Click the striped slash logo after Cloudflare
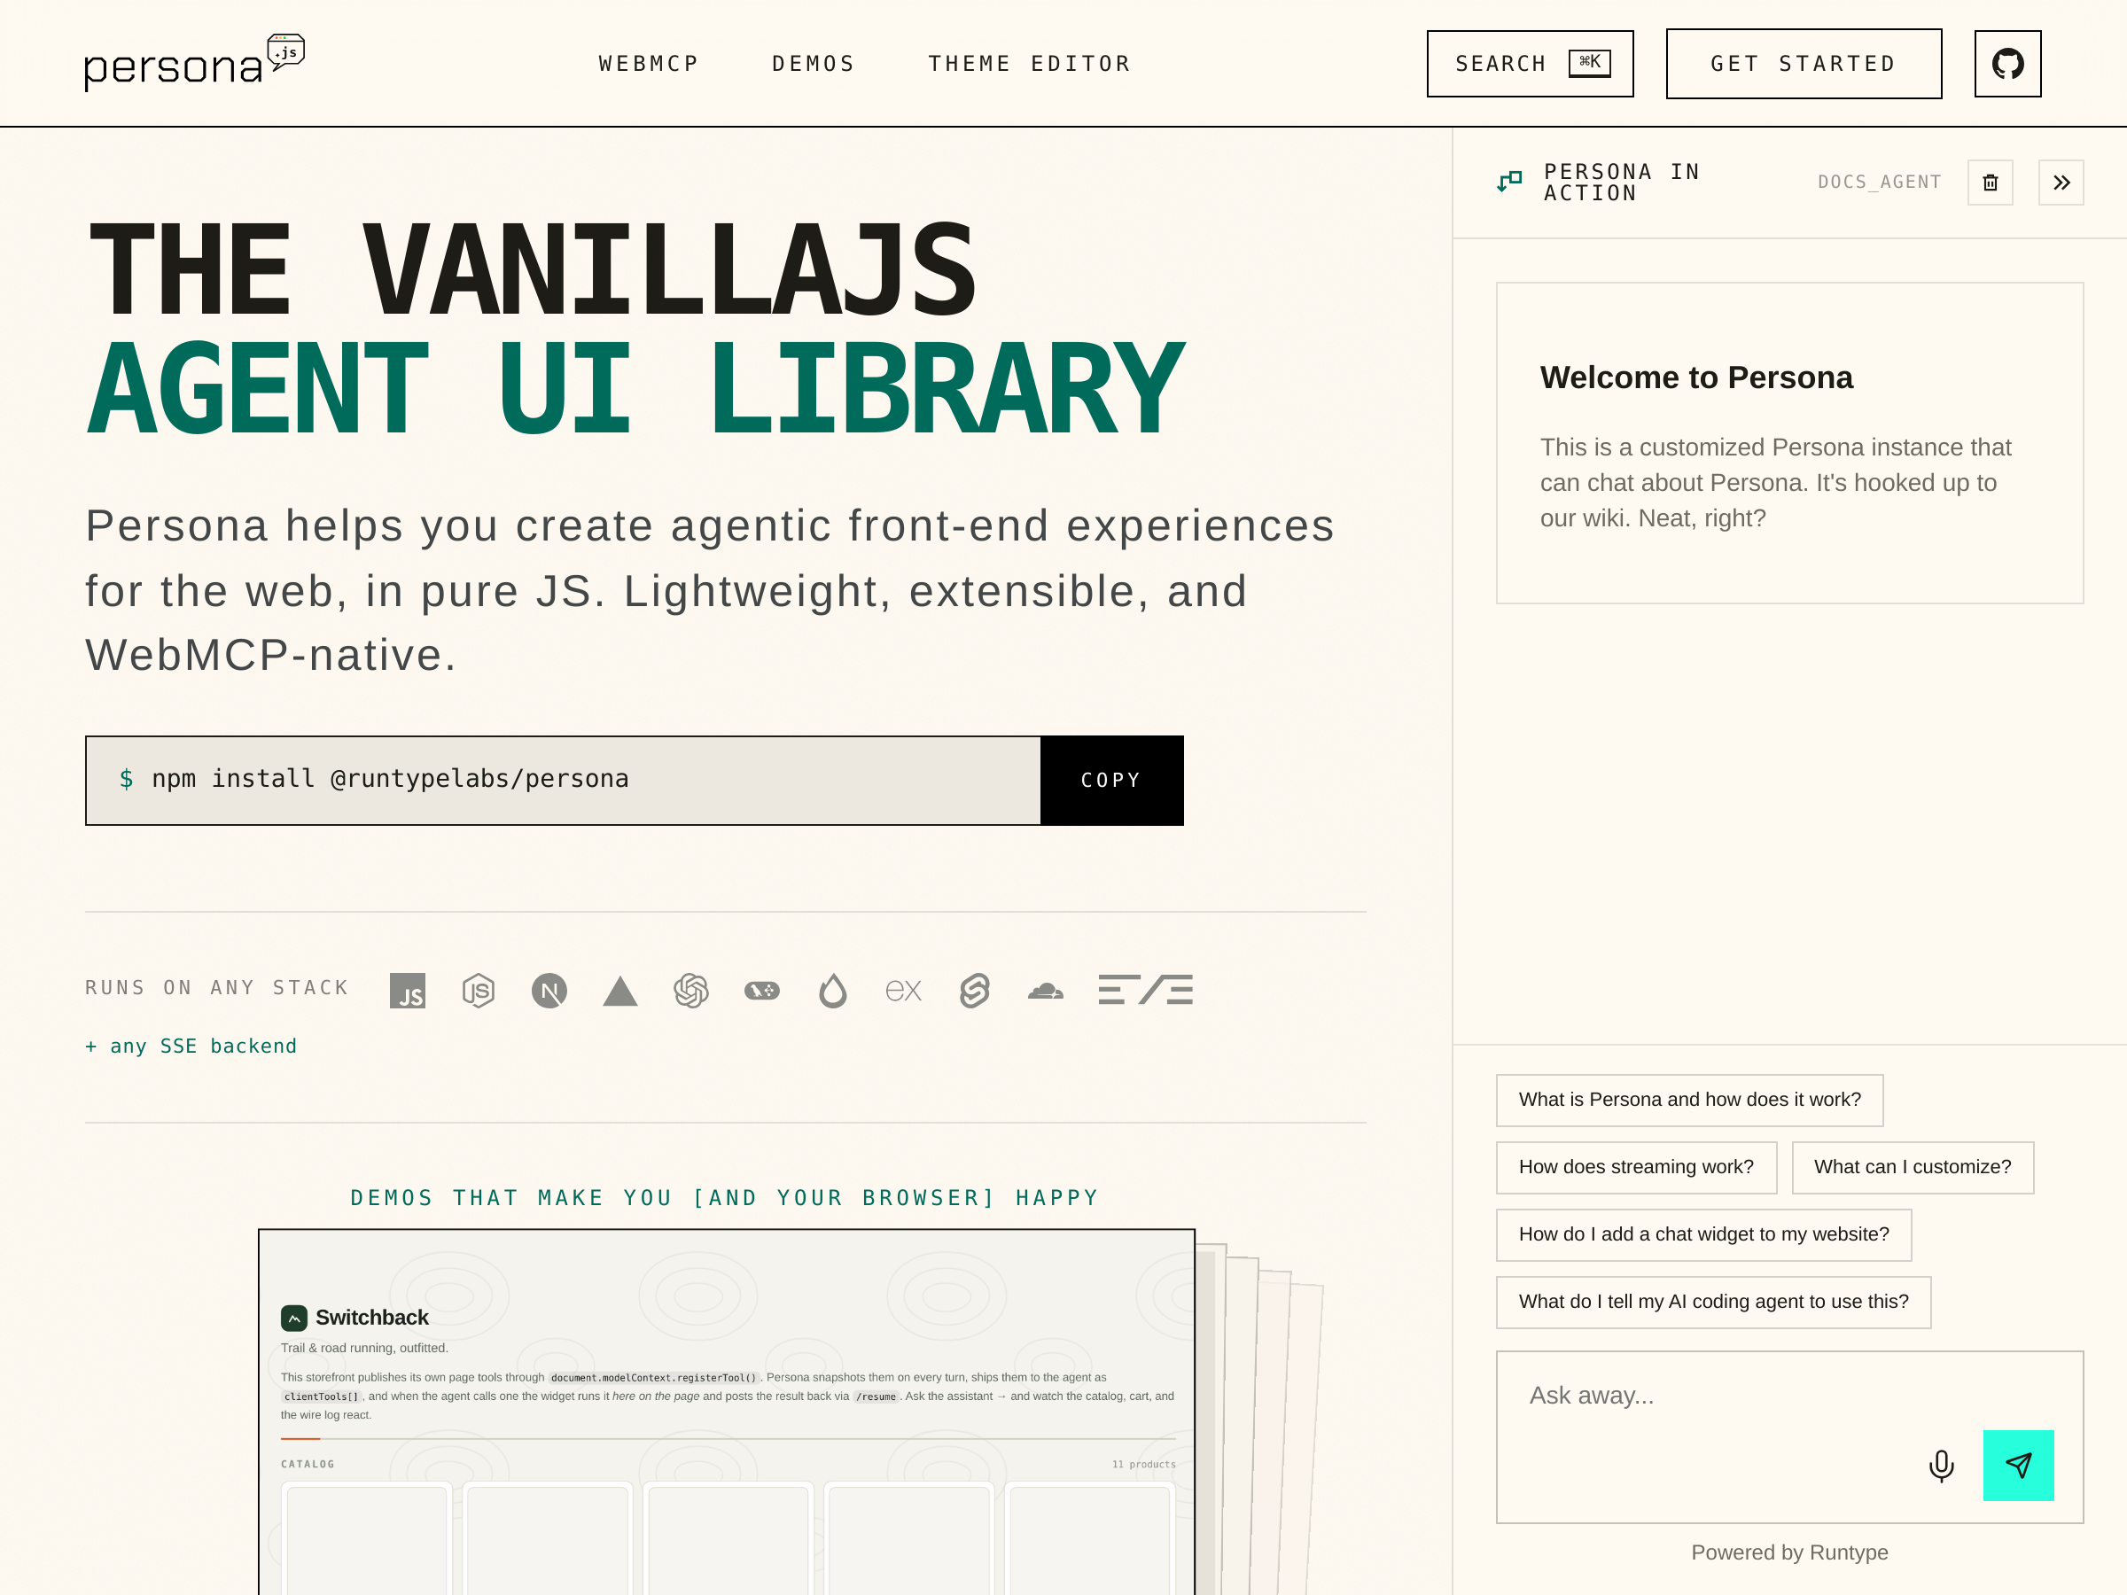The height and width of the screenshot is (1595, 2127). pyautogui.click(x=1145, y=989)
